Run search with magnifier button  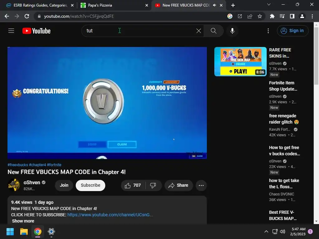pyautogui.click(x=213, y=31)
